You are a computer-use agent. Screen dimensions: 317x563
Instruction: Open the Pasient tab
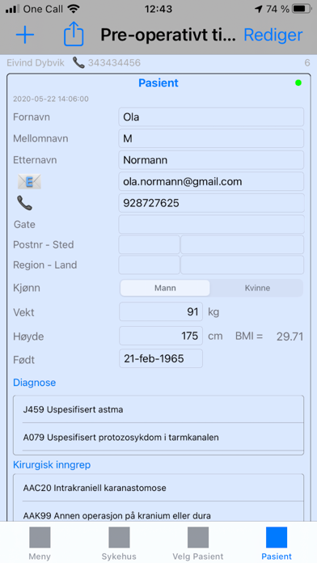click(277, 544)
